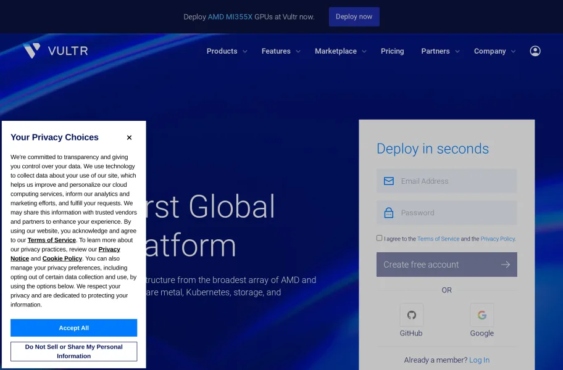Click the Deploy in seconds heading
This screenshot has height=370, width=563.
[x=433, y=149]
